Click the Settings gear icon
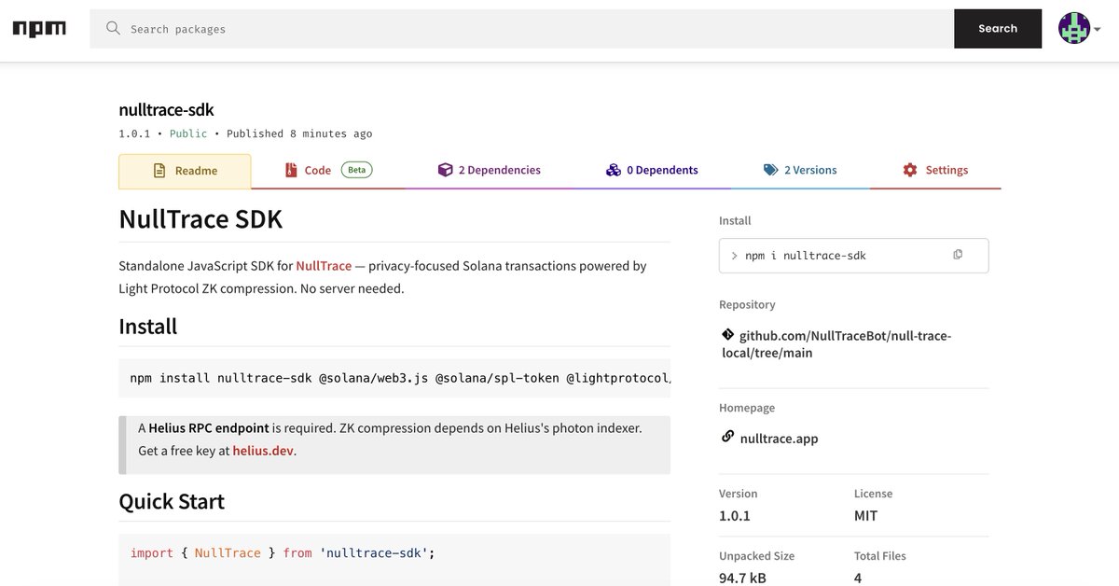Viewport: 1119px width, 586px height. coord(910,170)
